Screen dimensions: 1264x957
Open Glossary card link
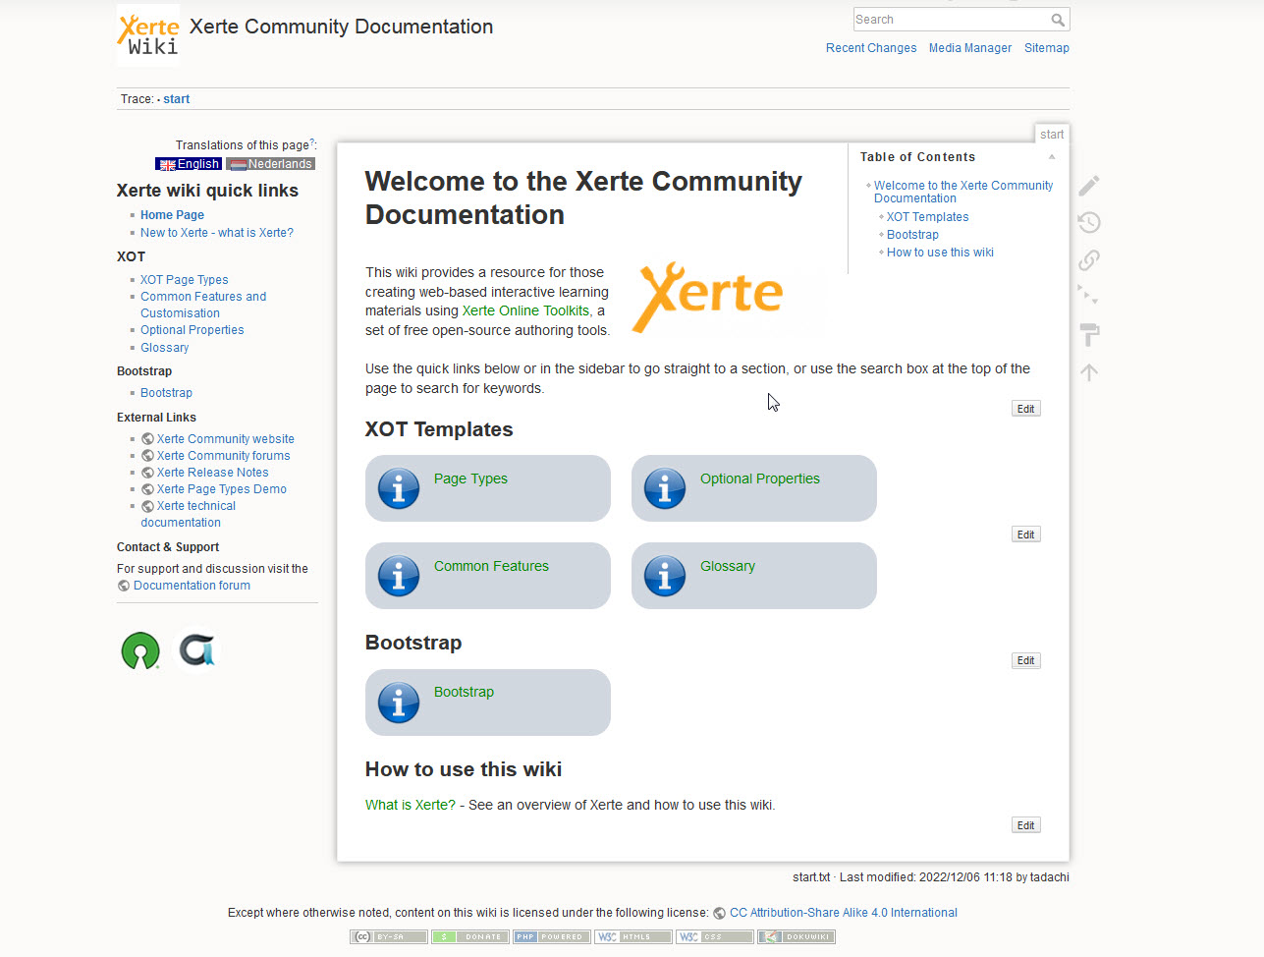coord(728,566)
